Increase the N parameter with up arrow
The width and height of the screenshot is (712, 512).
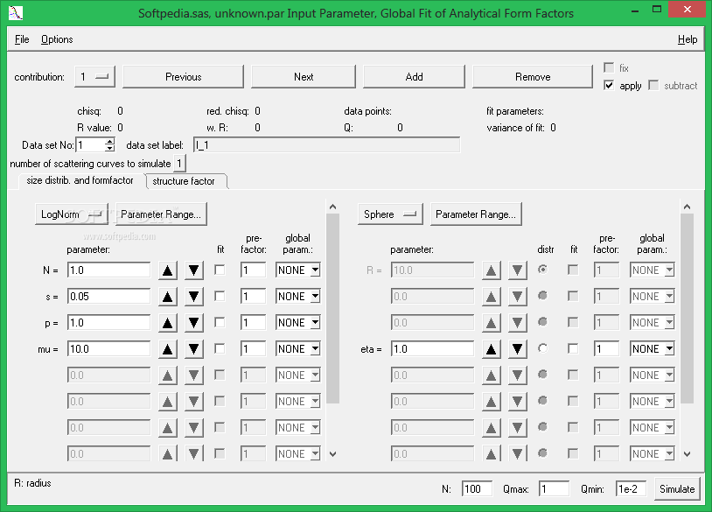168,270
